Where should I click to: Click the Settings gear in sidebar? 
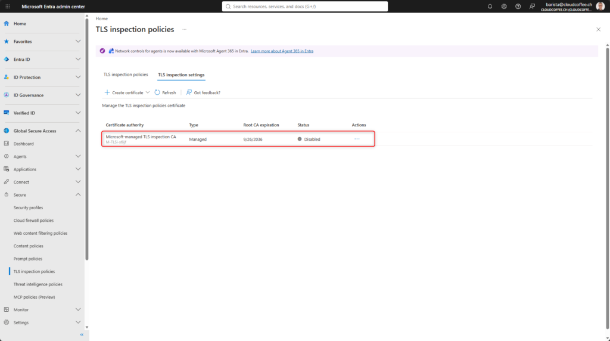coord(6,323)
